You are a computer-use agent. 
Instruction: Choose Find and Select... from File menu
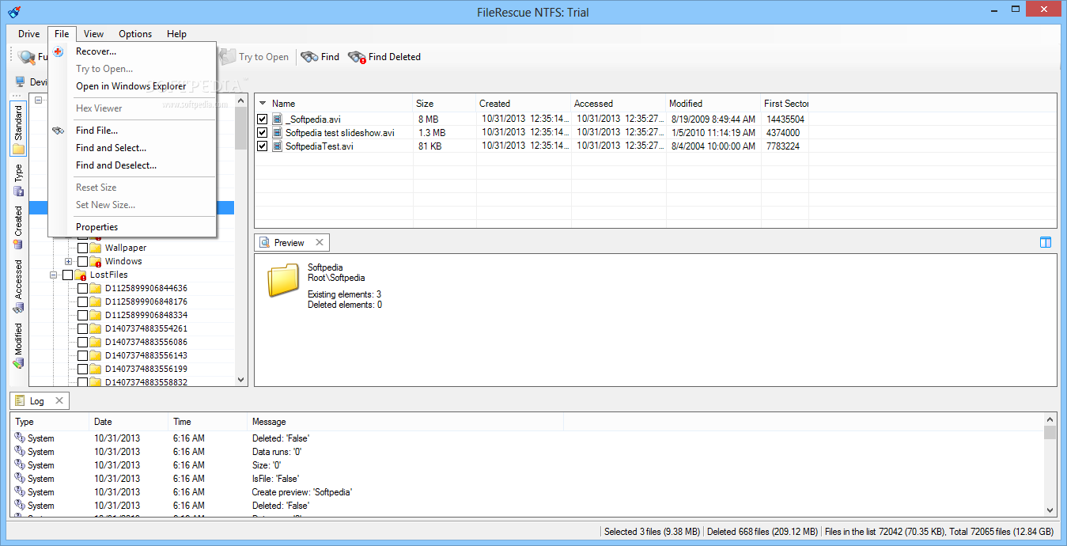tap(132, 148)
